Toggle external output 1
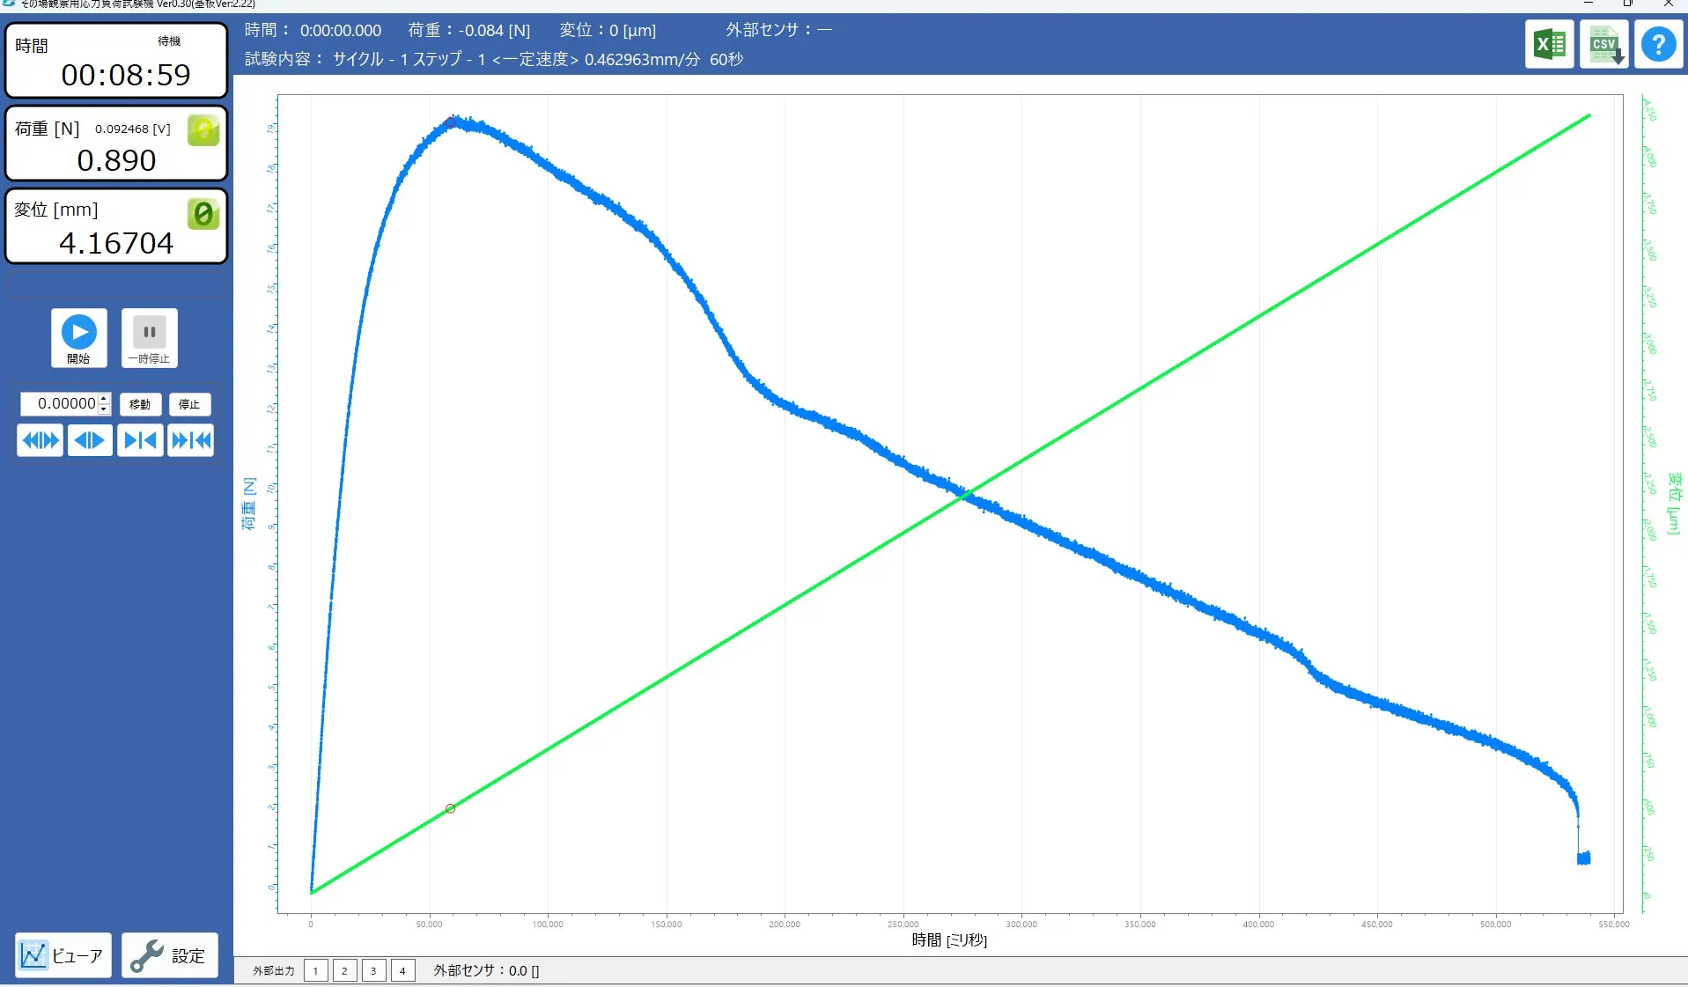The width and height of the screenshot is (1688, 987). [x=315, y=970]
